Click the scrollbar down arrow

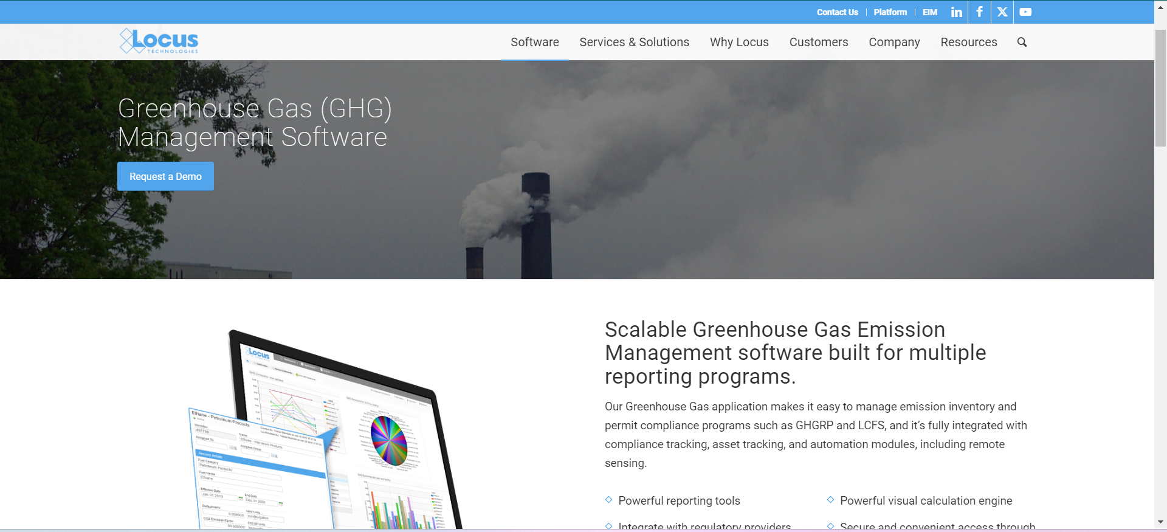pos(1160,522)
